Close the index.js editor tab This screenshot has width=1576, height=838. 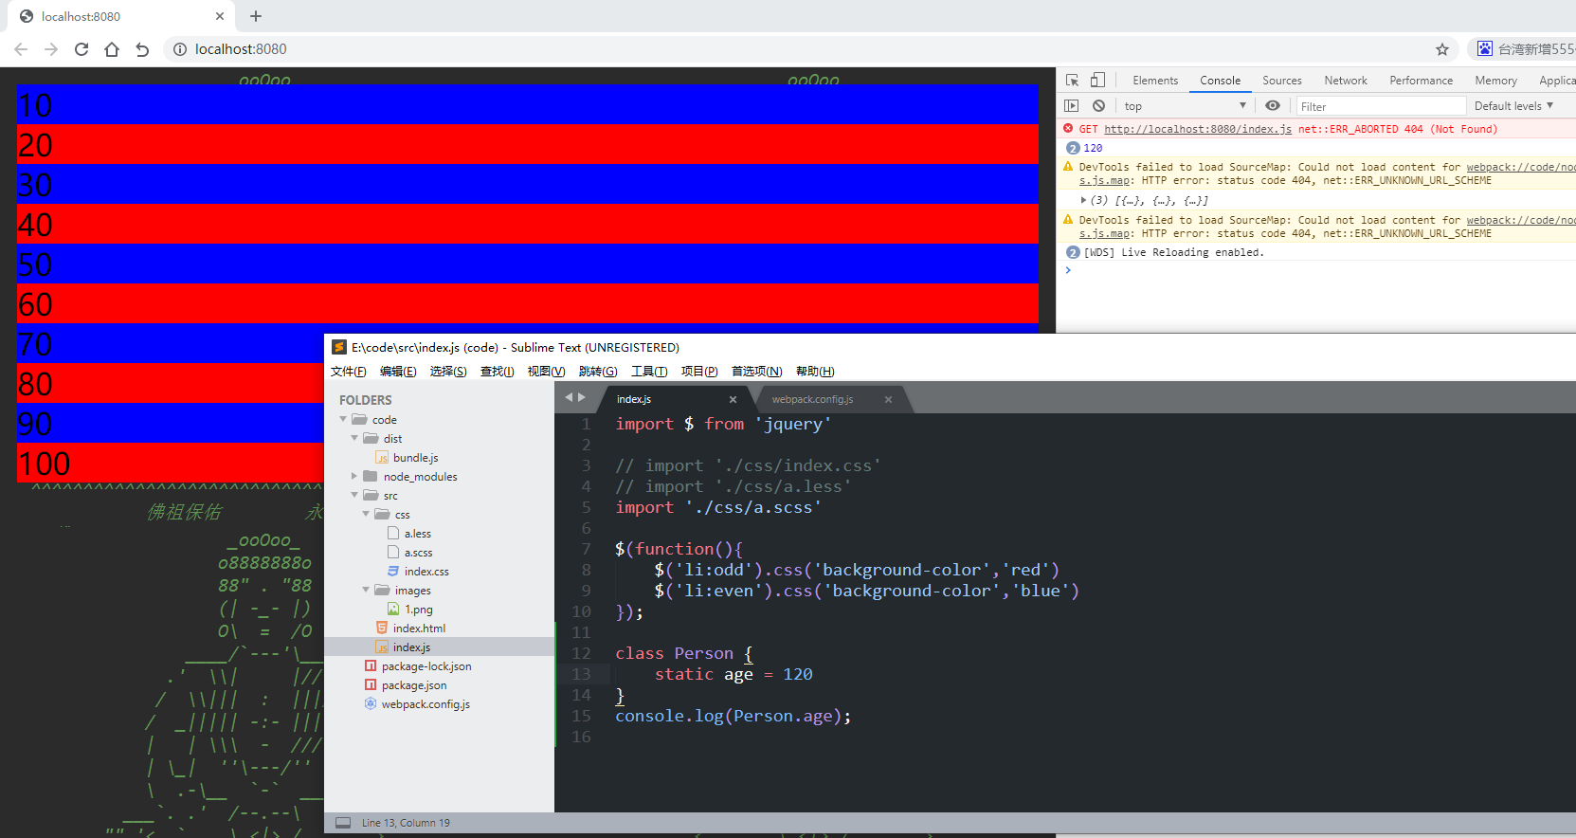tap(733, 399)
